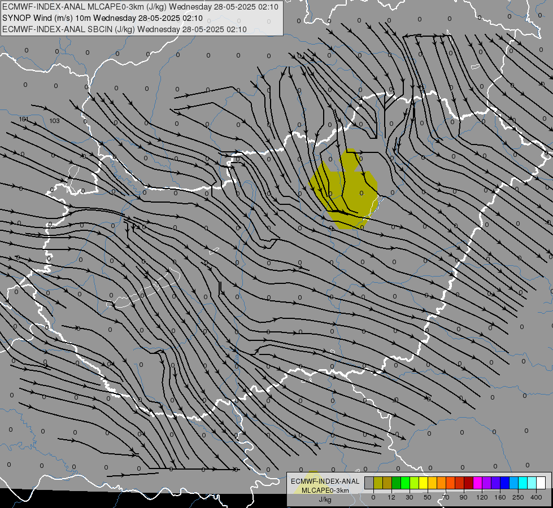Image resolution: width=553 pixels, height=508 pixels.
Task: Click the white legend swatch
Action: coord(541,483)
